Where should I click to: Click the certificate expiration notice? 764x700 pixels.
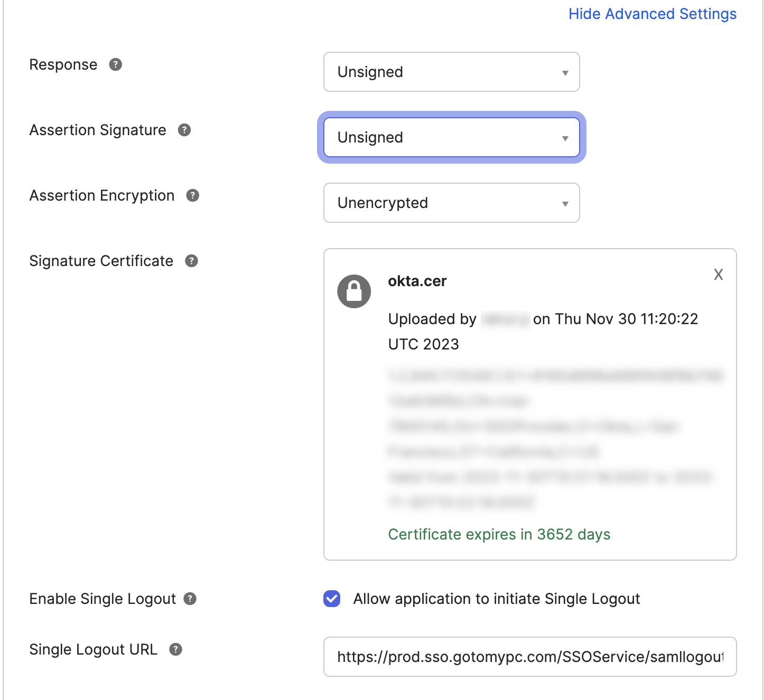(x=499, y=534)
